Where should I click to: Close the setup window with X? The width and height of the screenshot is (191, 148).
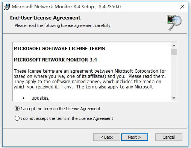(182, 7)
